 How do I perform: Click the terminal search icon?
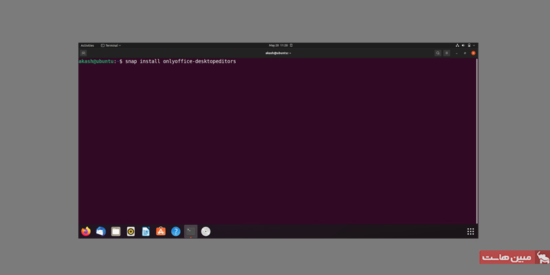[438, 53]
